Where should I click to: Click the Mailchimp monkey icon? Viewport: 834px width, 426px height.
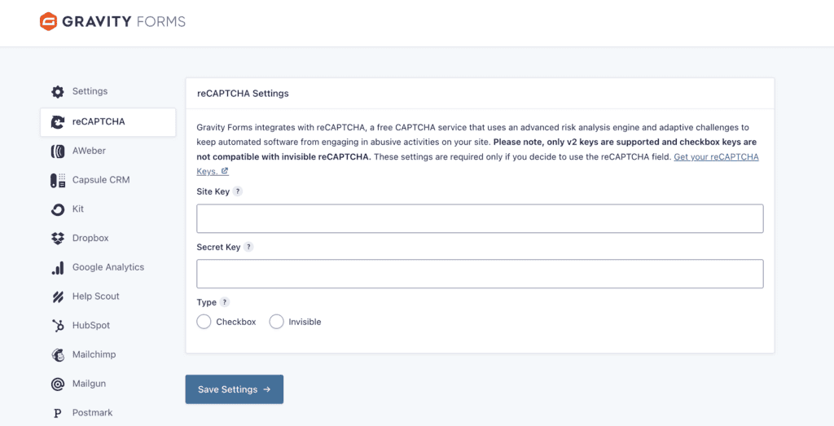tap(58, 355)
